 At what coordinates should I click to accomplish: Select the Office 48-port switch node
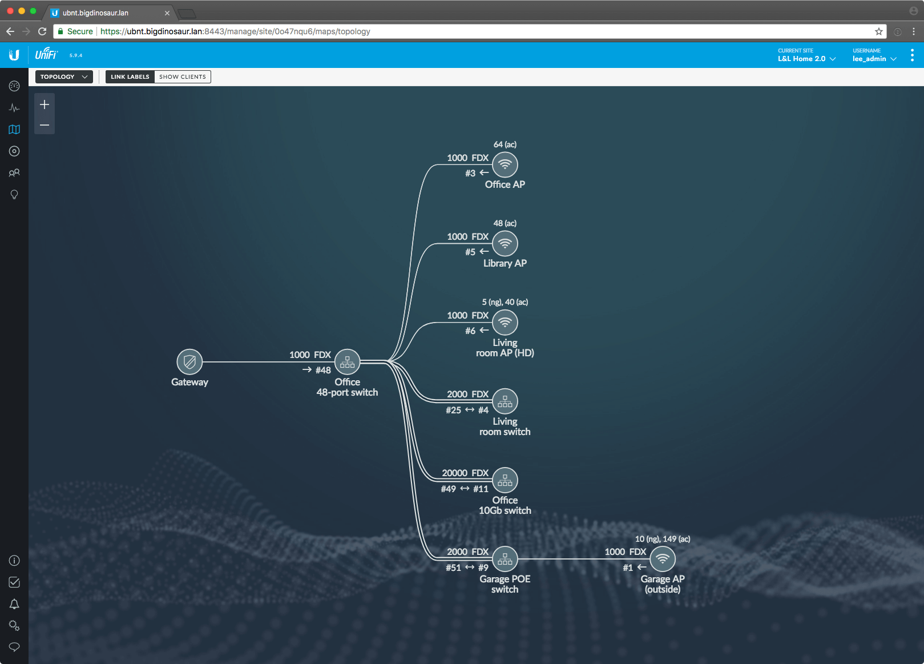tap(347, 361)
